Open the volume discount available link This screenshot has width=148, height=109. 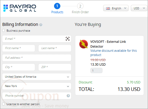click(113, 53)
